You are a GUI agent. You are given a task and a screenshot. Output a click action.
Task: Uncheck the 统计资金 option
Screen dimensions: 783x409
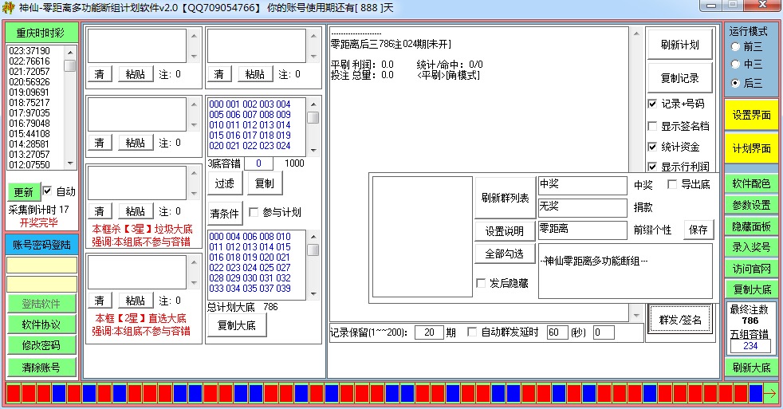pyautogui.click(x=652, y=147)
